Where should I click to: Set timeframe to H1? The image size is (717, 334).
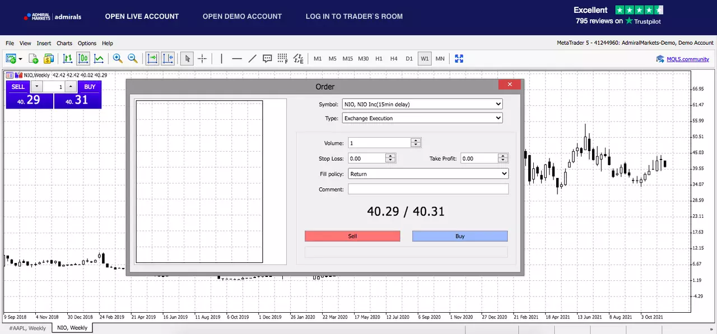[x=379, y=59]
